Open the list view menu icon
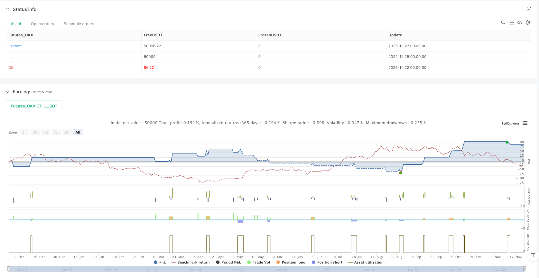 pyautogui.click(x=512, y=23)
